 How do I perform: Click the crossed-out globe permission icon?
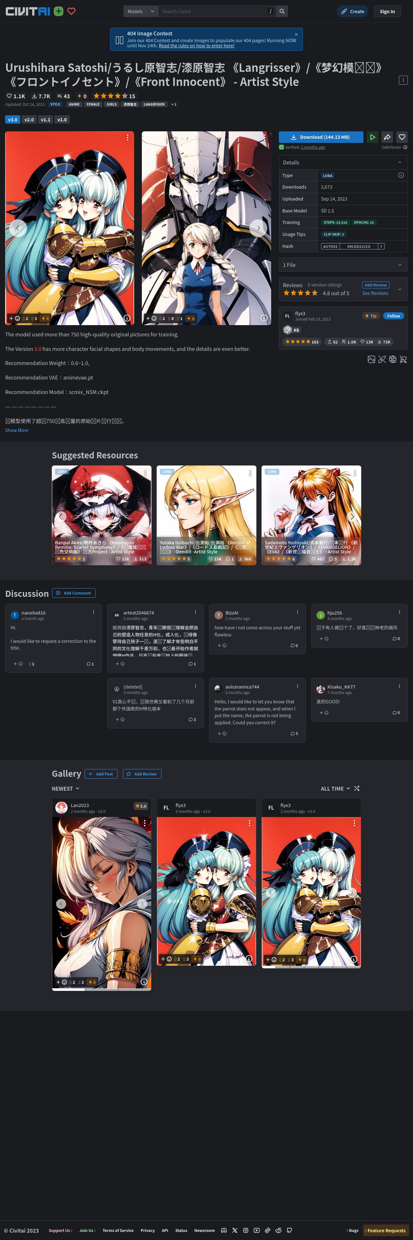click(393, 359)
